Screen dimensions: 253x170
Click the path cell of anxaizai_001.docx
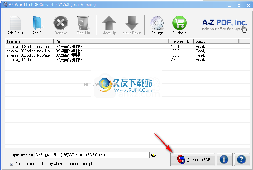point(69,60)
